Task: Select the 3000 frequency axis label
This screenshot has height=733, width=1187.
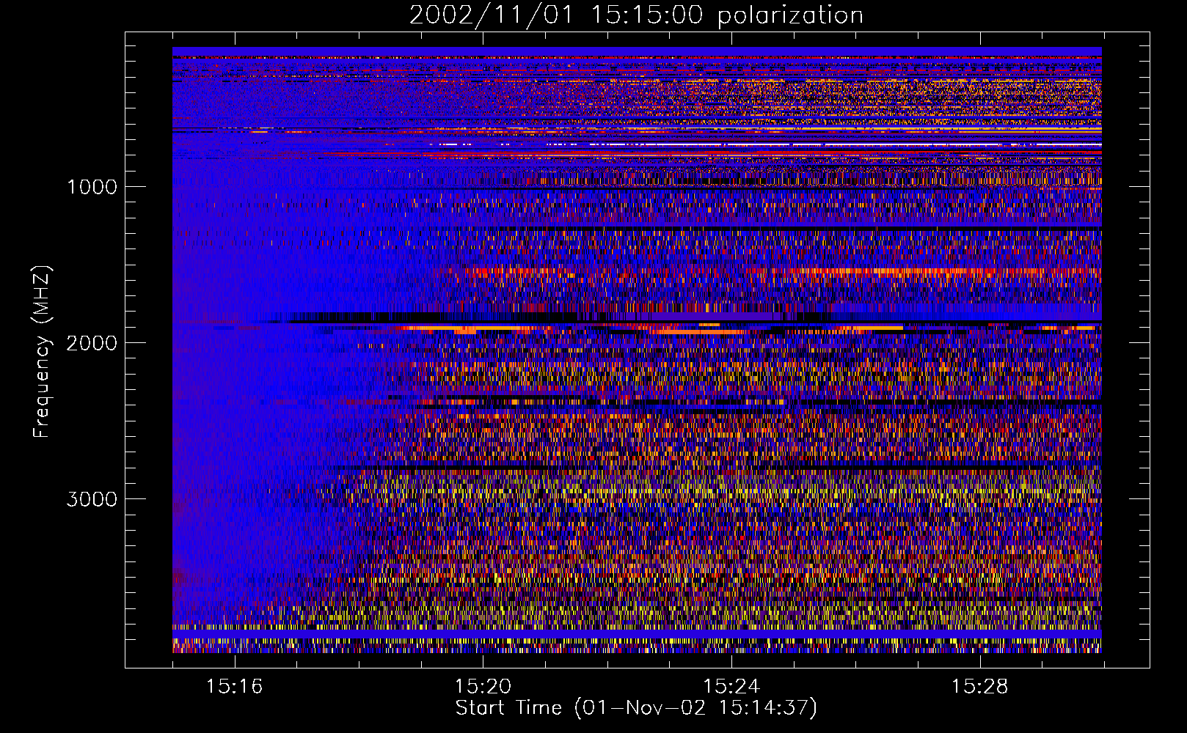Action: point(92,499)
